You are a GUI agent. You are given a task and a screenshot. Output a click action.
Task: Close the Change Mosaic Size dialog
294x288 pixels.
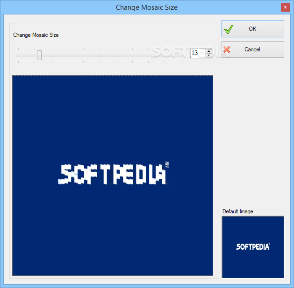[285, 7]
